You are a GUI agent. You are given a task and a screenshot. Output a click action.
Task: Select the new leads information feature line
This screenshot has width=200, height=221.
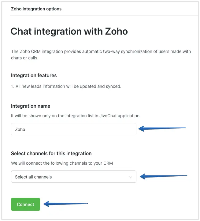tap(66, 86)
